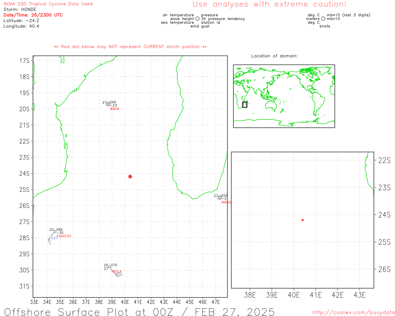
Task: Click the 'Location of domain:' caption
Action: 274,56
